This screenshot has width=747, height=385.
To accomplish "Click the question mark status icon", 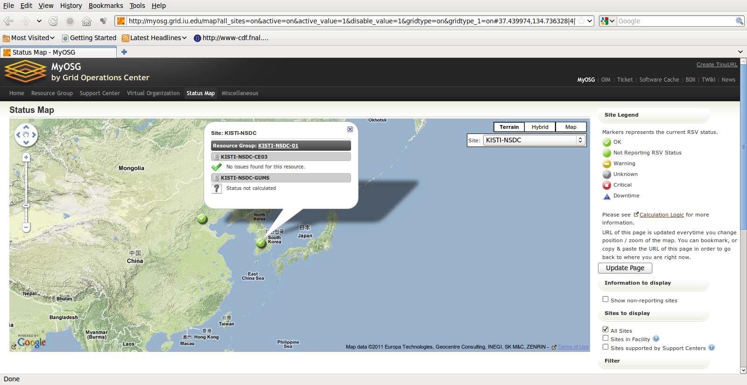I will pyautogui.click(x=217, y=188).
